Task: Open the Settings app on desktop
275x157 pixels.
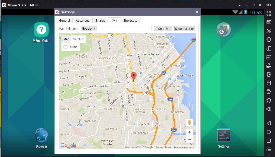Action: click(x=224, y=138)
